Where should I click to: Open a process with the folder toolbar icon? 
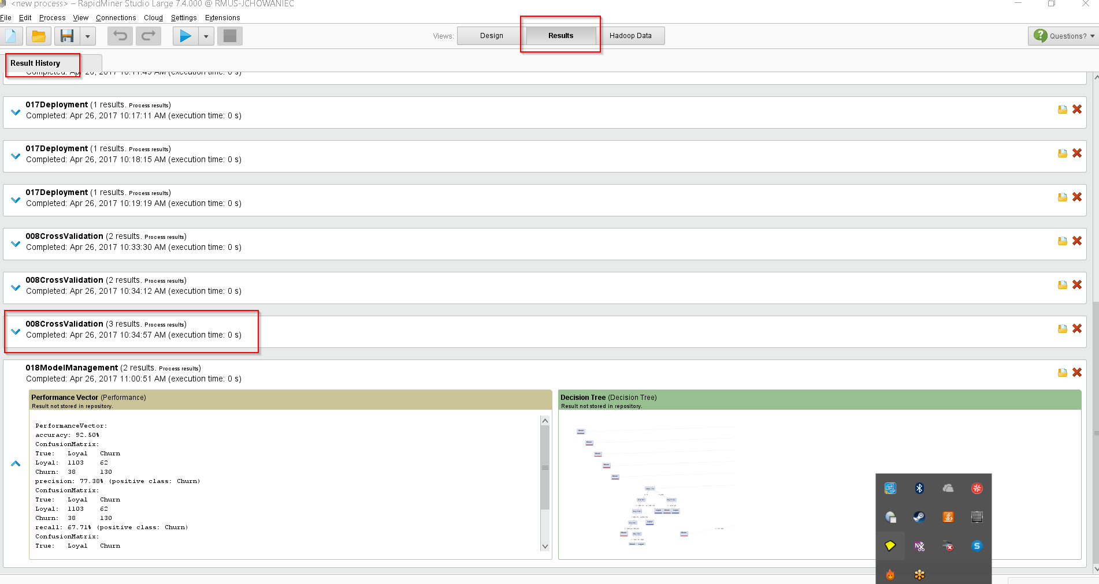pos(39,36)
